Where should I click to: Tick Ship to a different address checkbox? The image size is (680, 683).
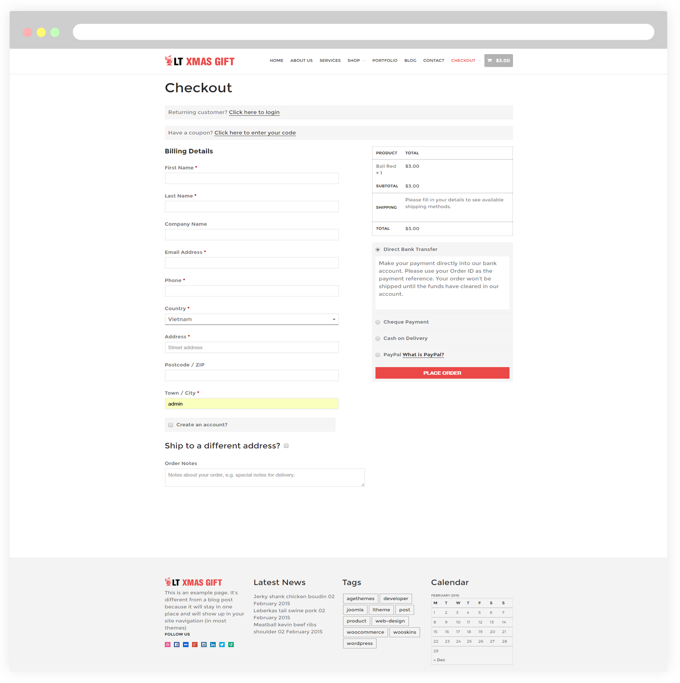[x=286, y=446]
